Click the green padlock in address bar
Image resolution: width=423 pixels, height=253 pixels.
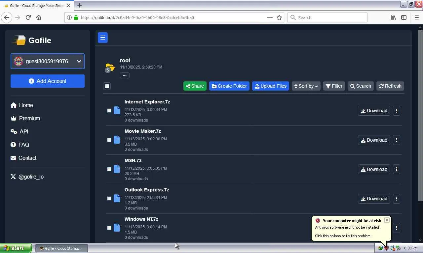coord(76,17)
